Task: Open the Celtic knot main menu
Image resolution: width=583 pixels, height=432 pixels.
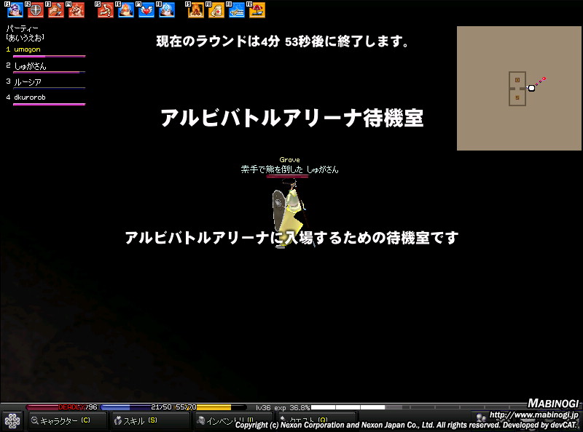Action: pos(12,421)
